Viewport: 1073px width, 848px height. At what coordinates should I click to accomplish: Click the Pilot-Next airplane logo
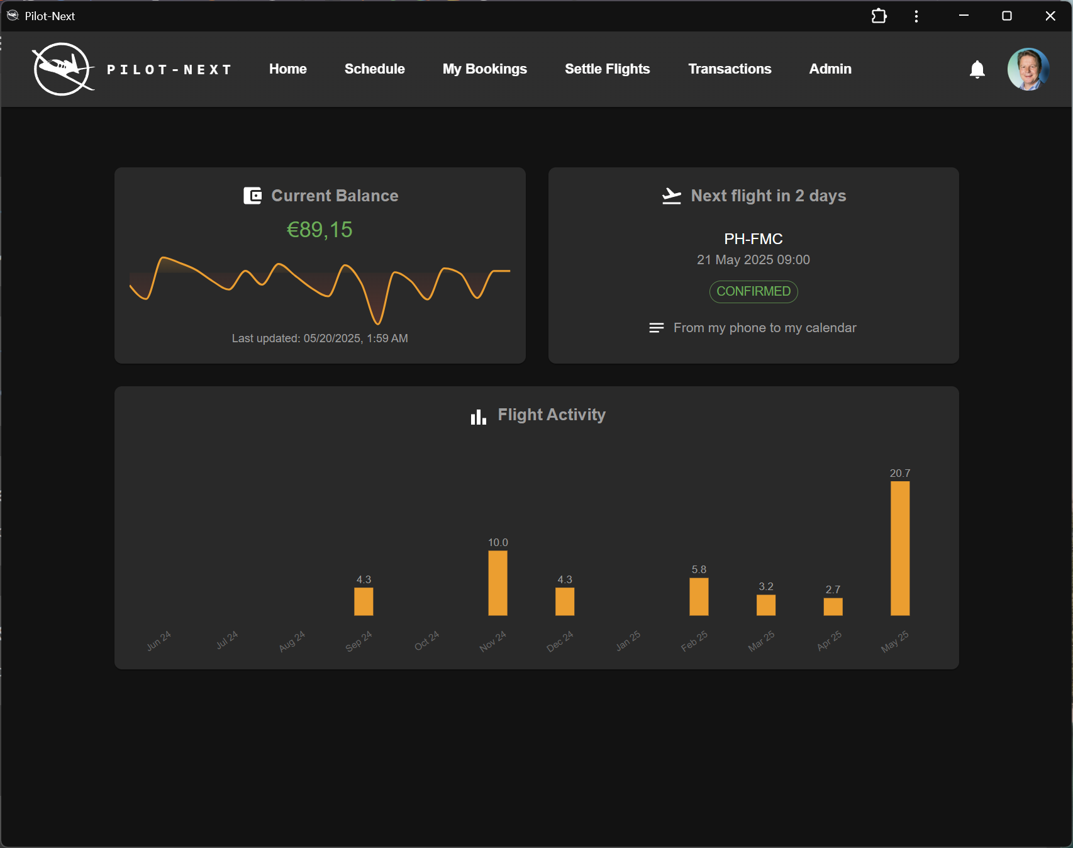point(62,69)
